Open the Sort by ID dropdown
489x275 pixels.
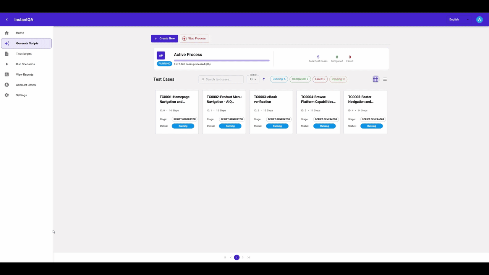[x=253, y=79]
